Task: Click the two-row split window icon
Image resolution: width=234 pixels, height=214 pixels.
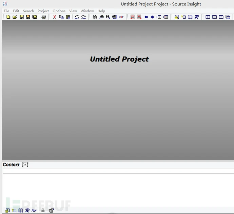Action: 221,17
